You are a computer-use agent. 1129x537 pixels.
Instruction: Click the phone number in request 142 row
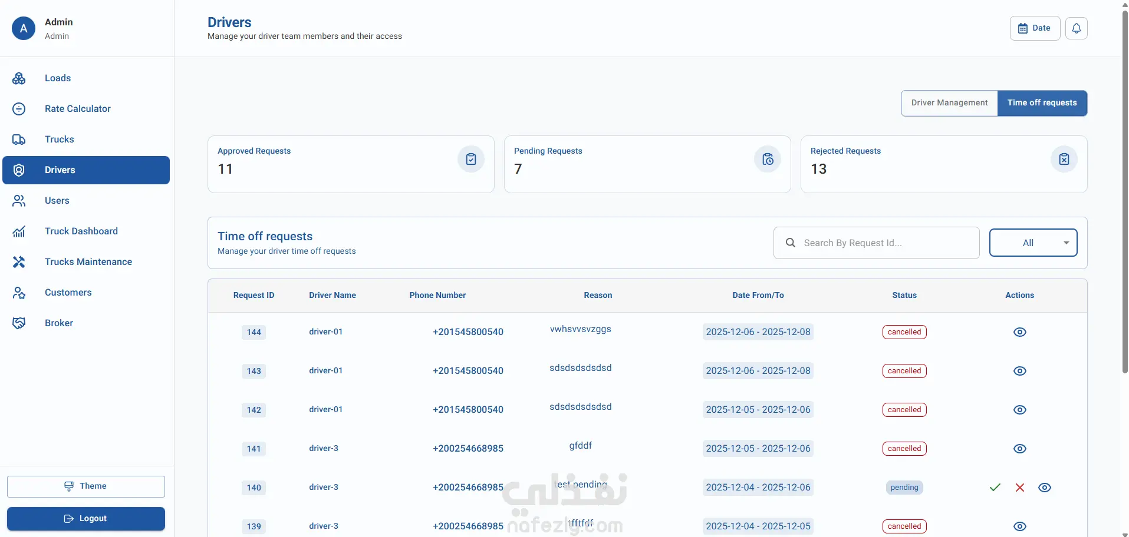click(x=468, y=410)
